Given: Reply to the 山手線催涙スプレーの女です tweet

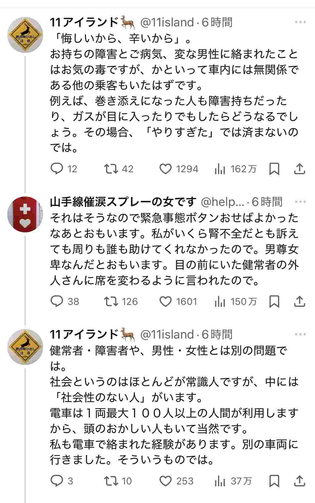Looking at the screenshot, I should point(57,301).
